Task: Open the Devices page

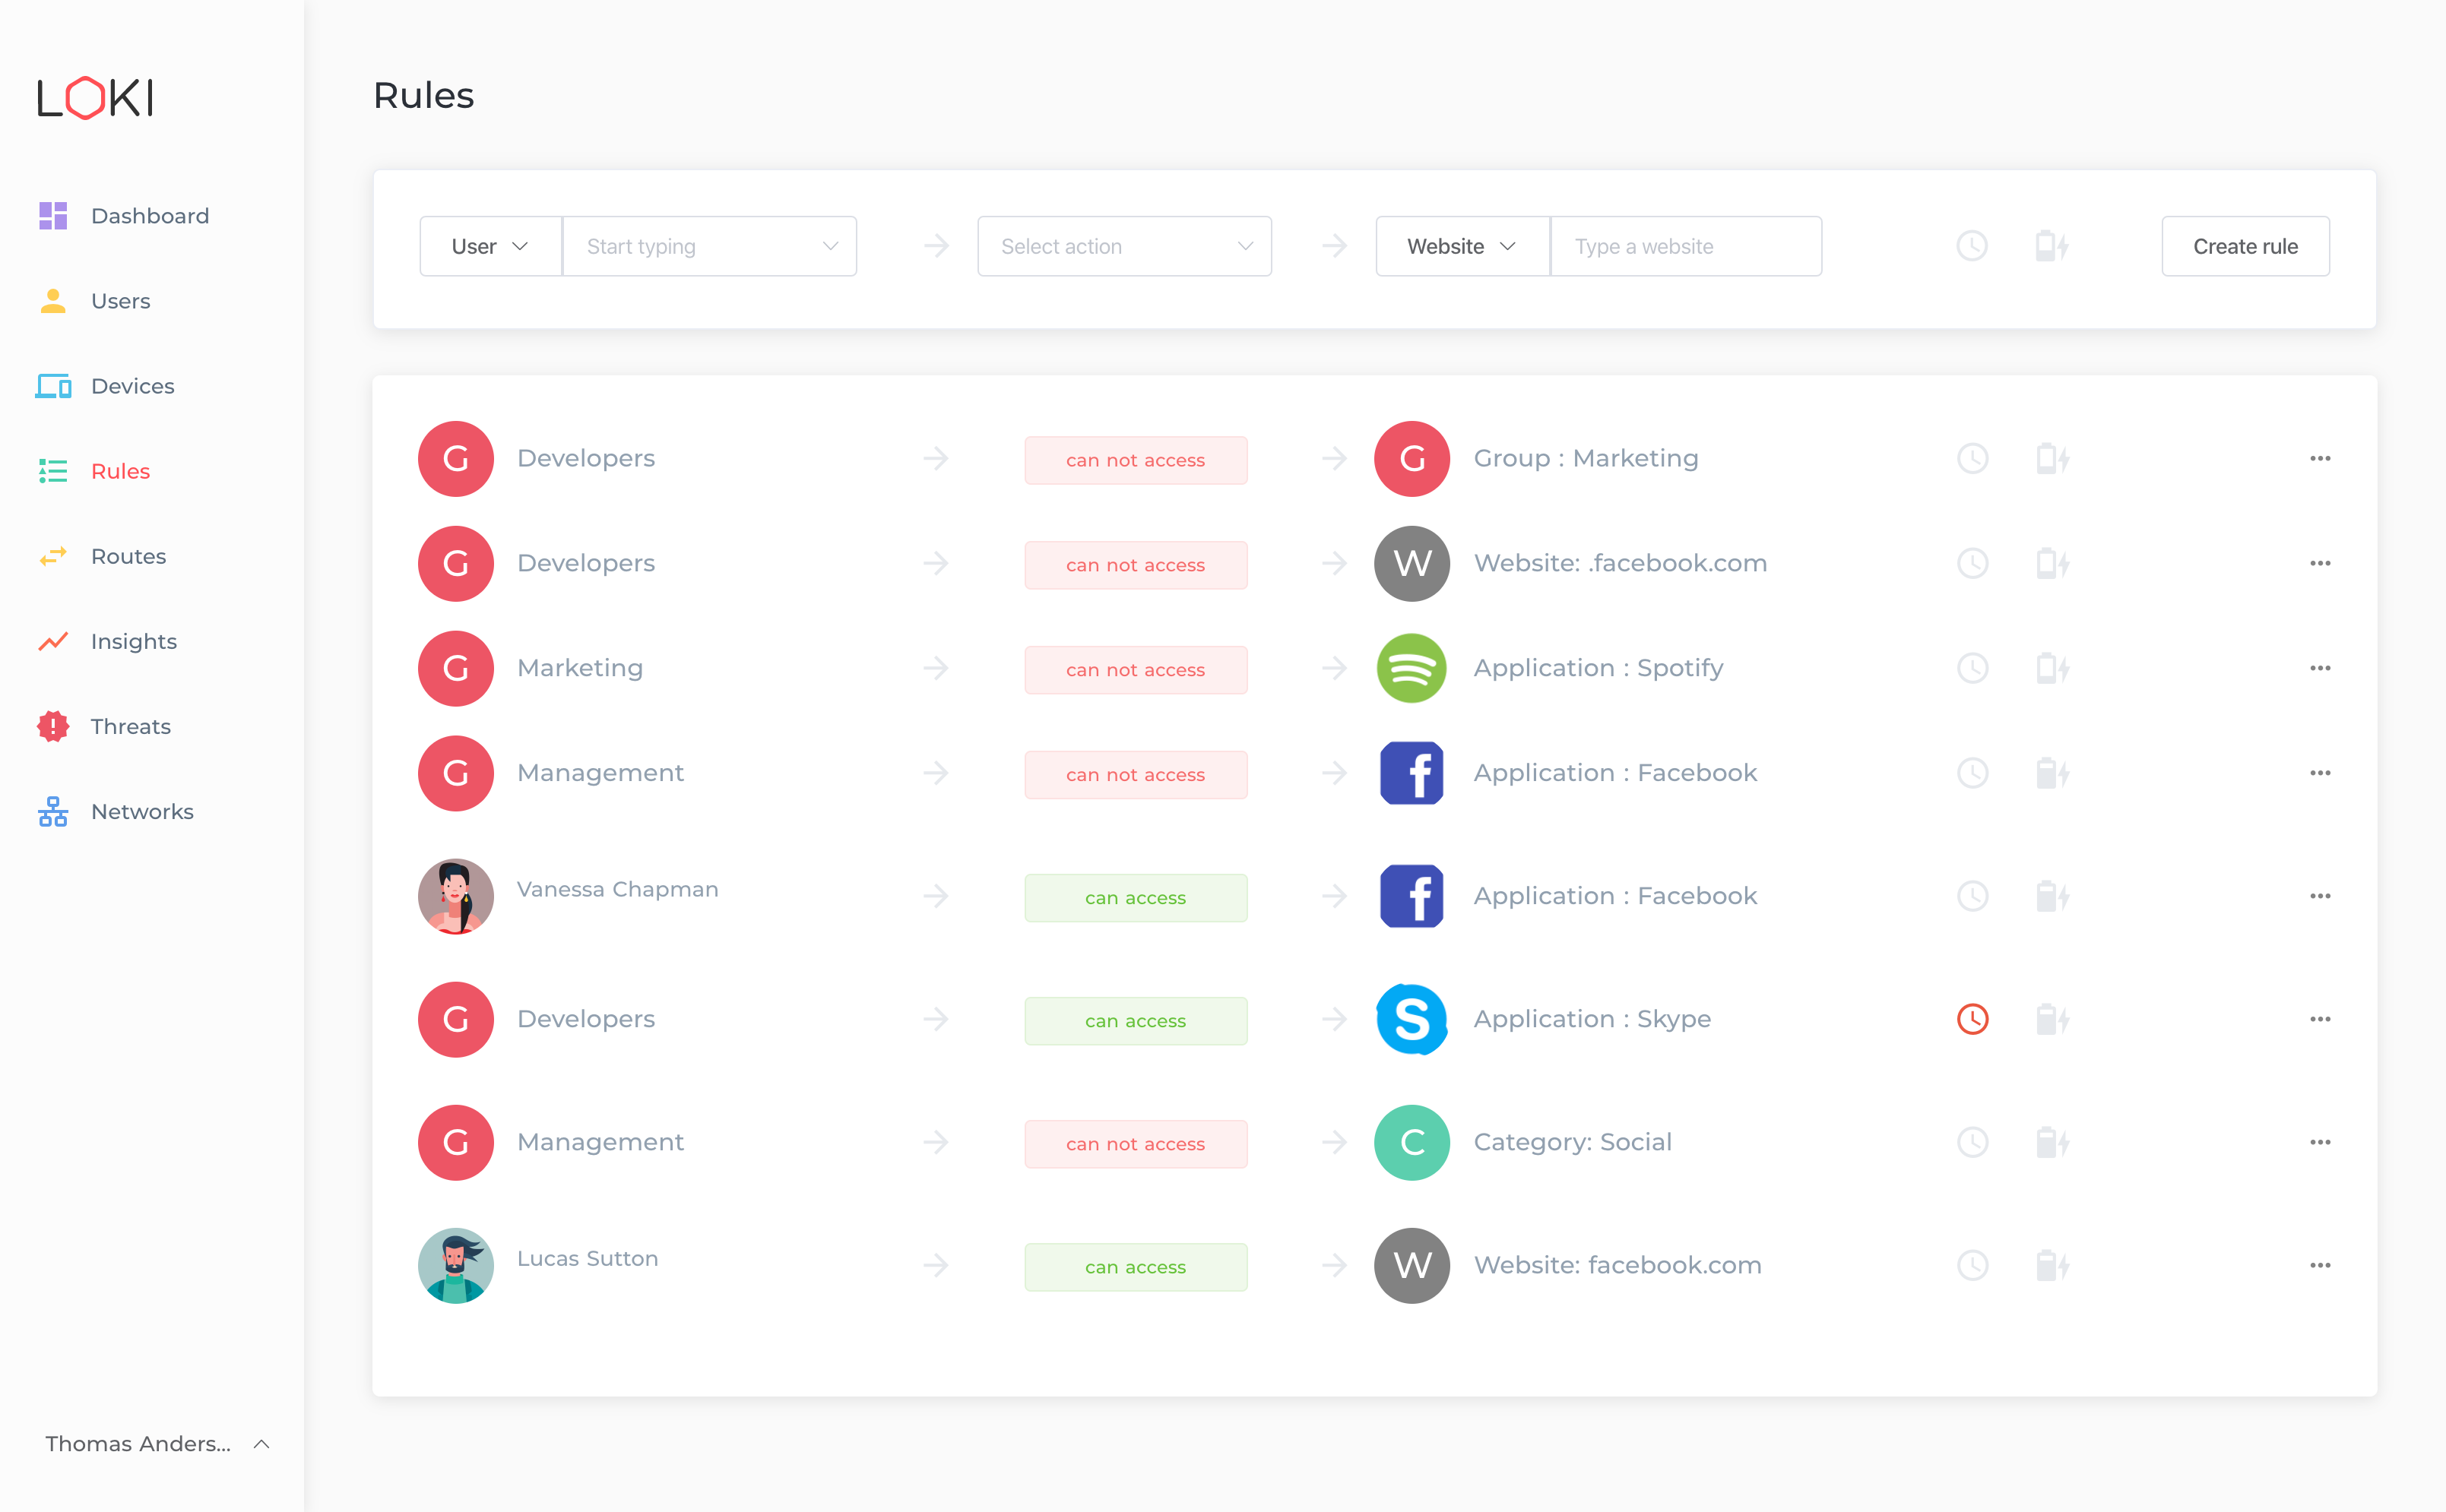Action: click(132, 386)
